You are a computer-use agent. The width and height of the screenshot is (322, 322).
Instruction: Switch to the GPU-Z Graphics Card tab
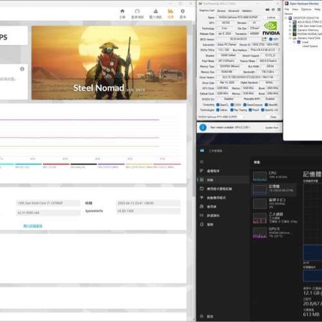(207, 10)
